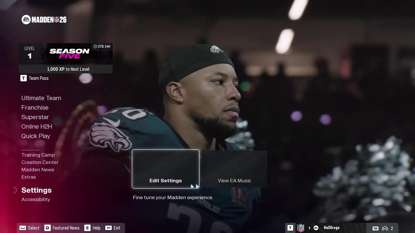Open Accessibility options
Image resolution: width=415 pixels, height=233 pixels.
(36, 199)
